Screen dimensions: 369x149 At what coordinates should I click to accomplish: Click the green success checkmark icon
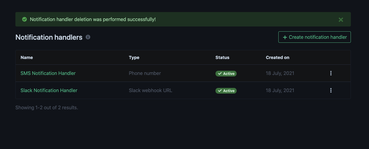(24, 20)
